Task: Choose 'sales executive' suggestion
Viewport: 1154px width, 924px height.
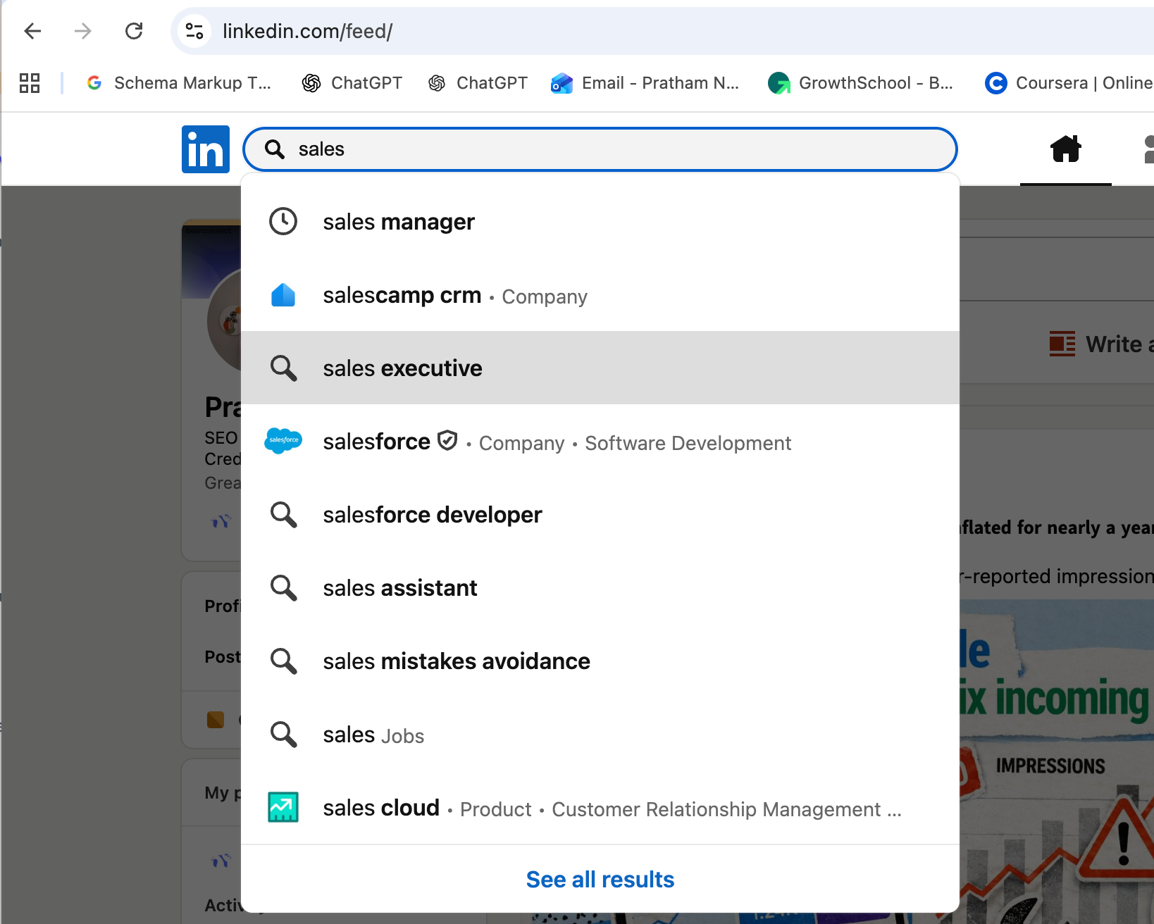Action: [x=402, y=368]
